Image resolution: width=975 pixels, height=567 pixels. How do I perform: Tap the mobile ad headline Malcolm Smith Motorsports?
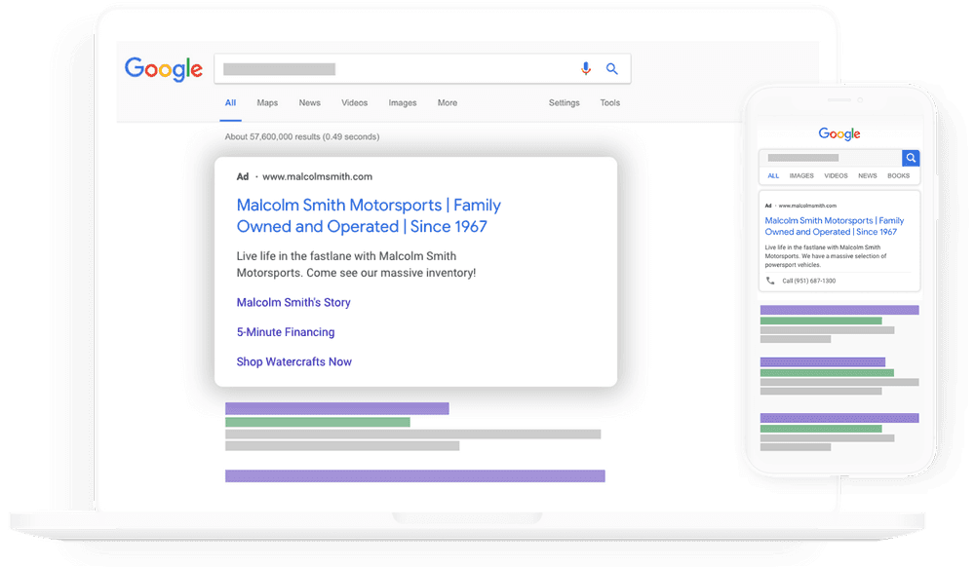pyautogui.click(x=835, y=226)
